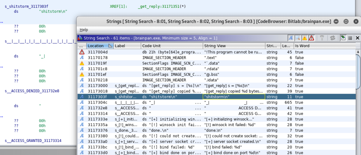361x155 pixels.
Task: Toggle partially defined strings yellow warning icon
Action: point(304,38)
